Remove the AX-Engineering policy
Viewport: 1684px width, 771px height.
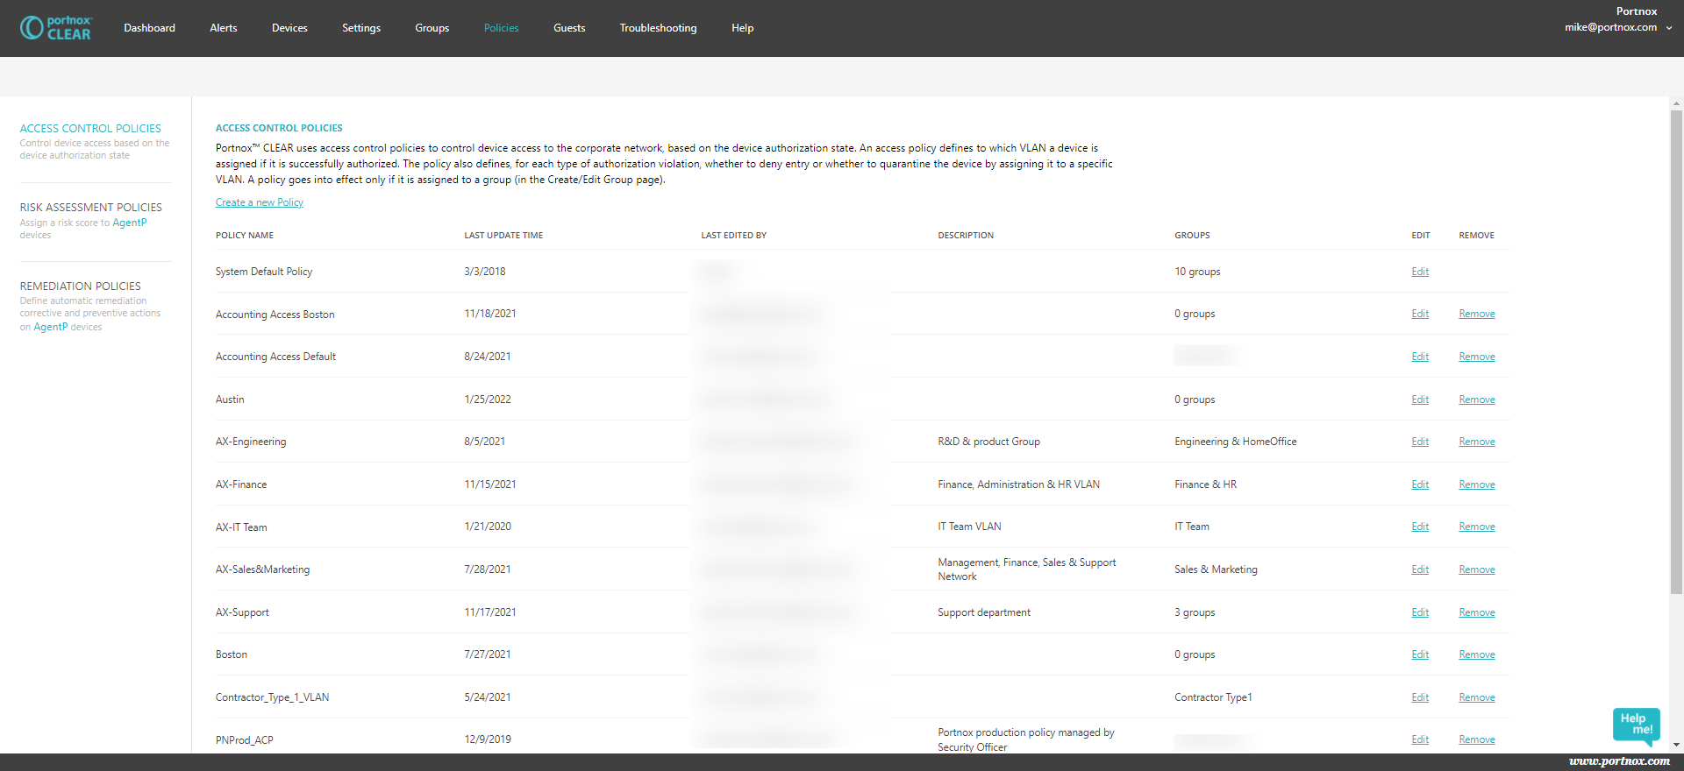1477,442
